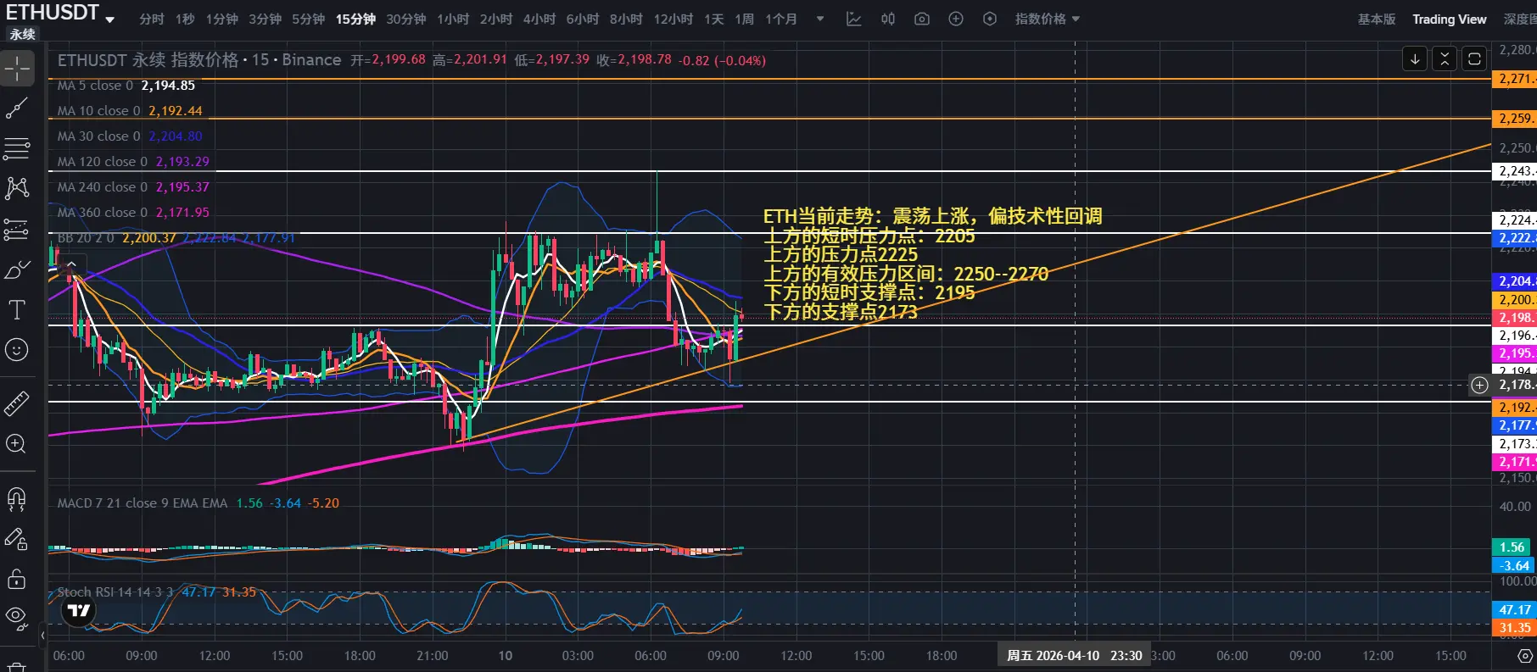Select the 30分钟 interval

[x=406, y=19]
